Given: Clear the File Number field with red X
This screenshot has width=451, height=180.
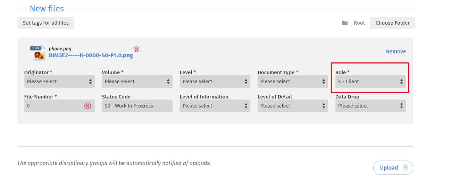Looking at the screenshot, I should 88,106.
